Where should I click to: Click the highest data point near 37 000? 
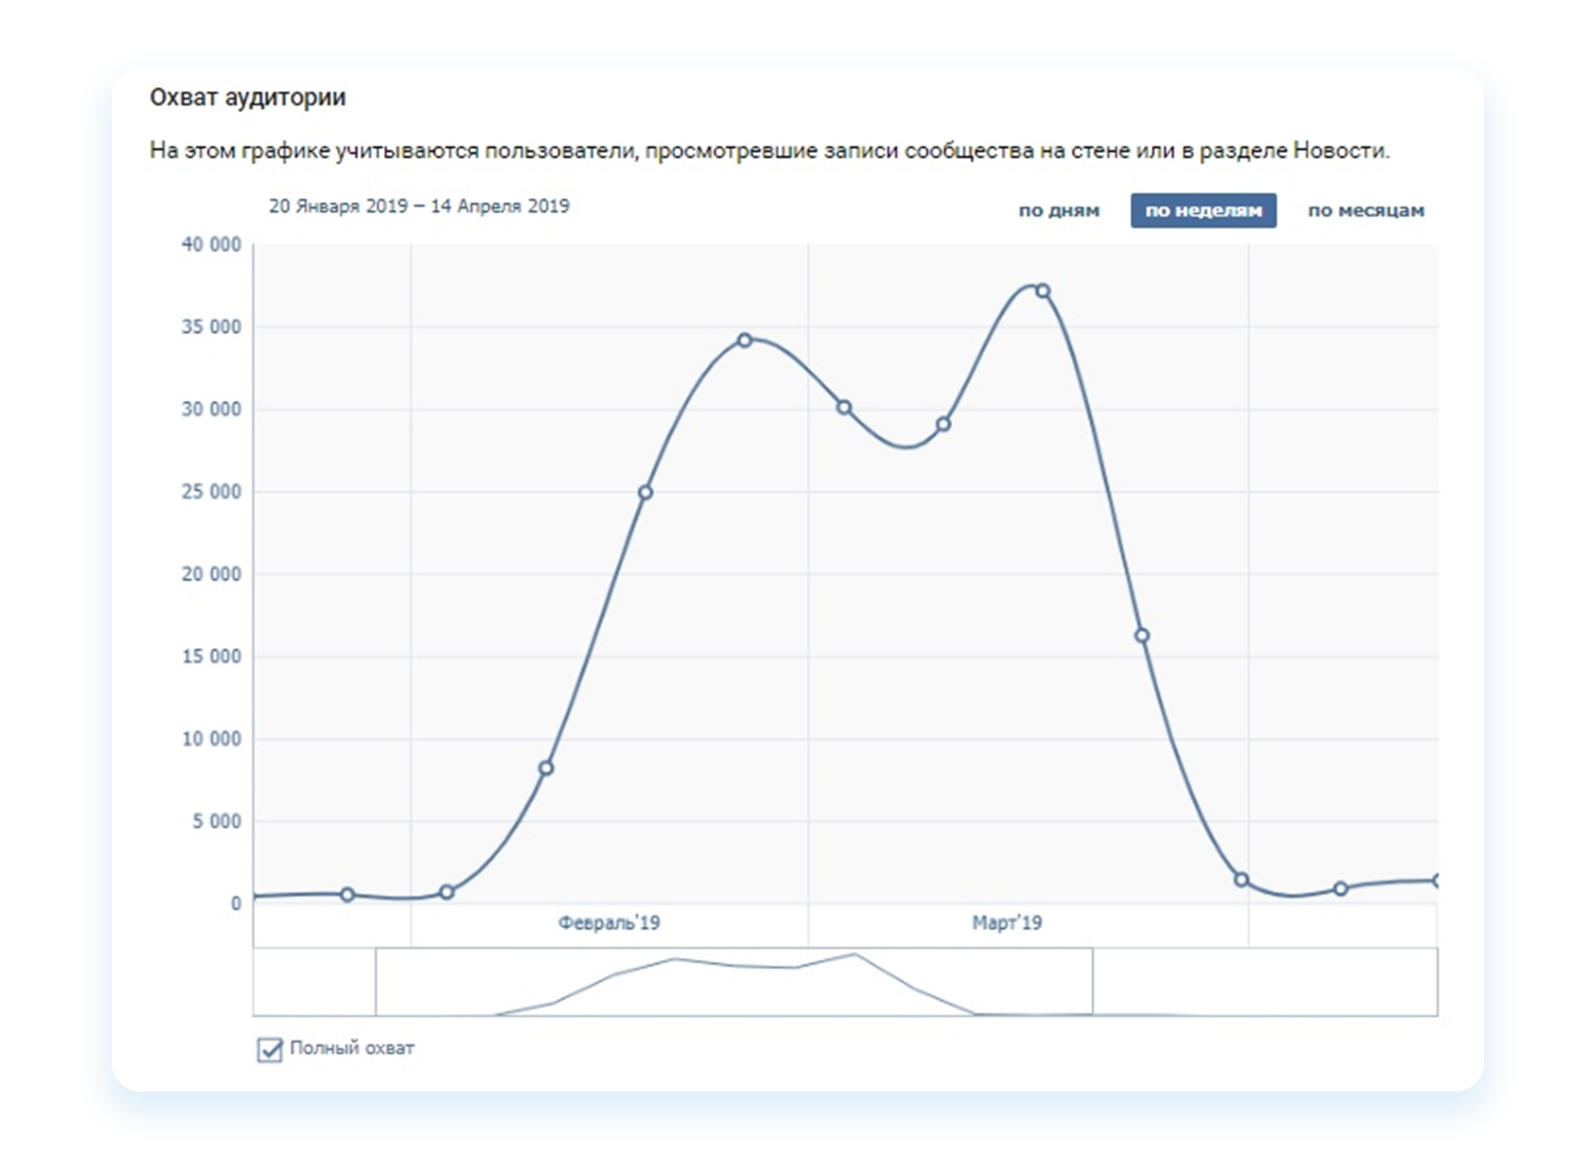1042,291
